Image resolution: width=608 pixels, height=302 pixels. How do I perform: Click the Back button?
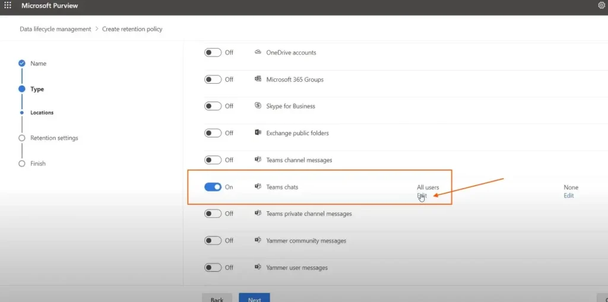(217, 298)
